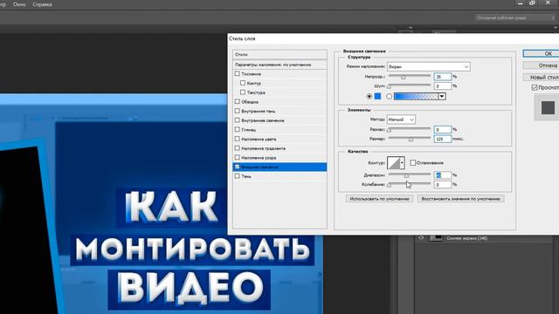
Task: Open the Метод technique dropdown
Action: (x=401, y=119)
